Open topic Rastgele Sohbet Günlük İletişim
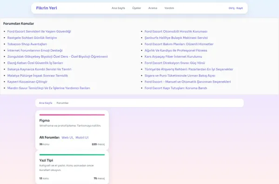The image size is (279, 184). (32, 38)
